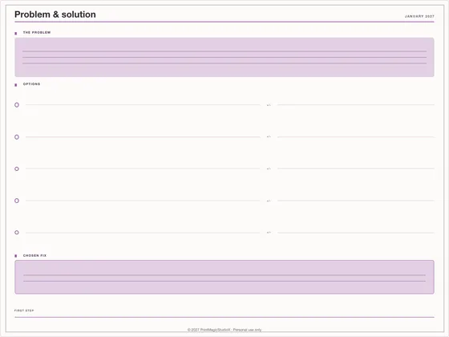Click the "JANUARY 2027" date label

419,16
